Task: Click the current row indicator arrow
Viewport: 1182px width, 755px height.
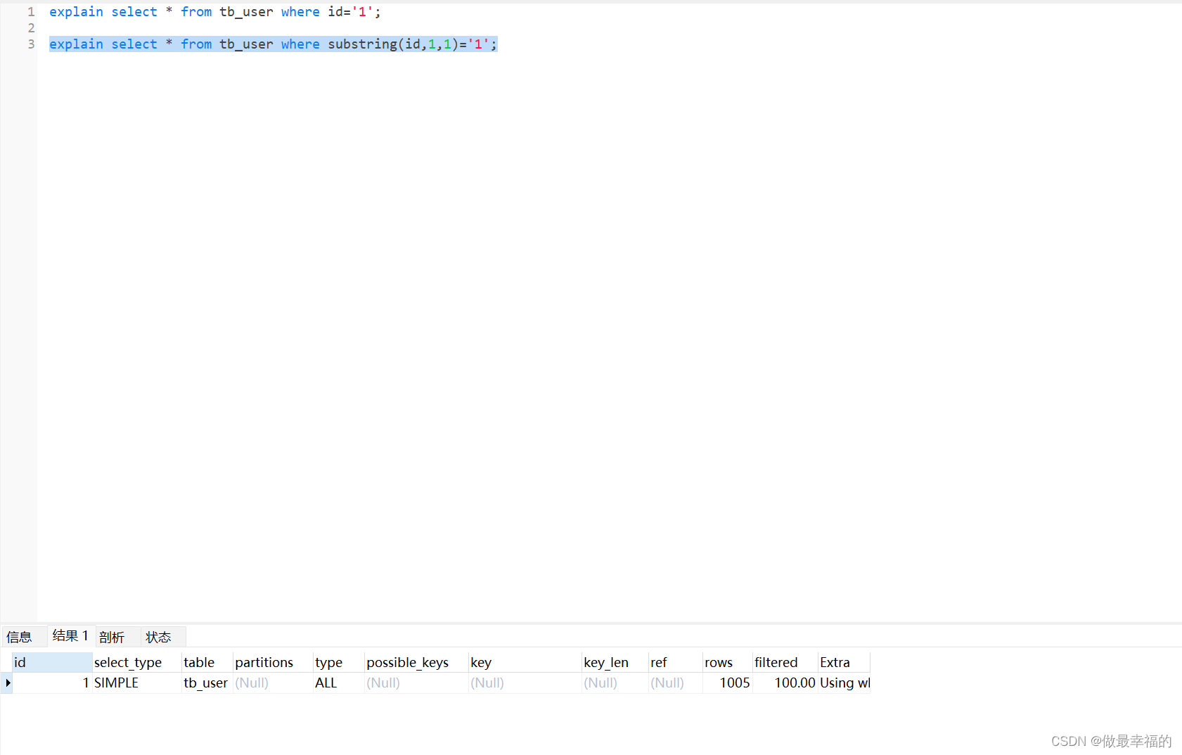Action: 7,683
